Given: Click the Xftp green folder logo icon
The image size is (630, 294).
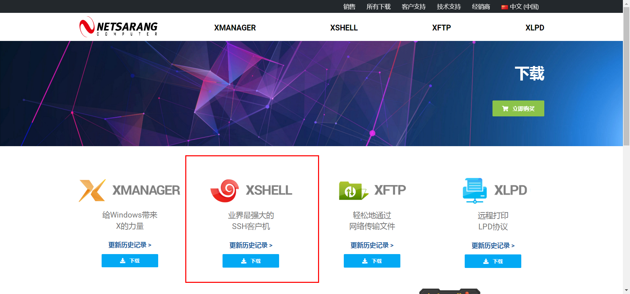Looking at the screenshot, I should point(353,190).
